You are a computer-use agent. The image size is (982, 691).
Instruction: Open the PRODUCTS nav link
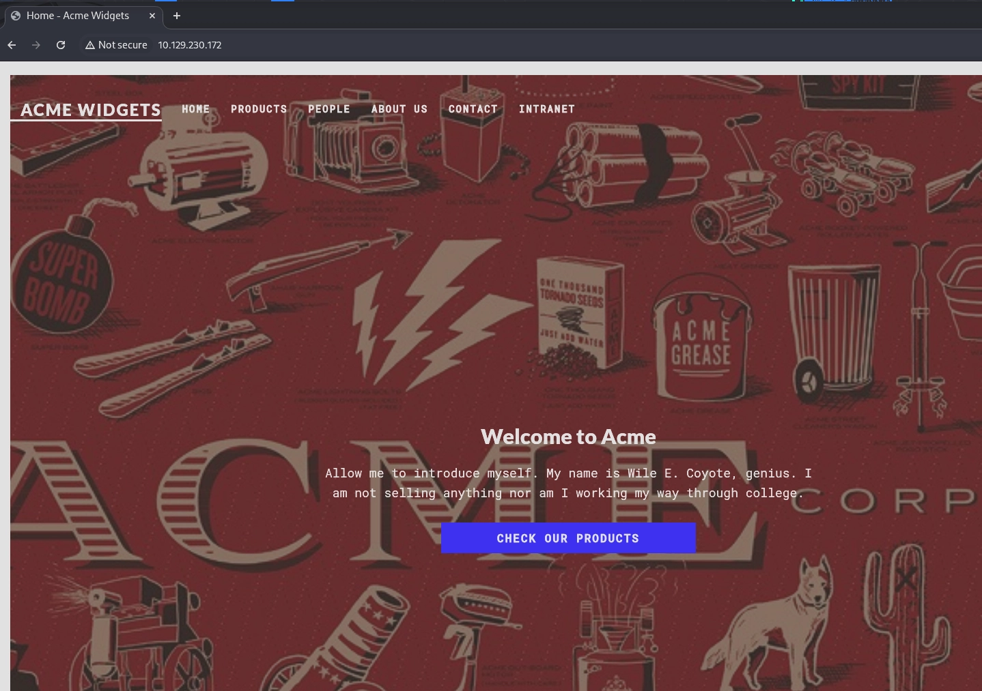(x=259, y=109)
